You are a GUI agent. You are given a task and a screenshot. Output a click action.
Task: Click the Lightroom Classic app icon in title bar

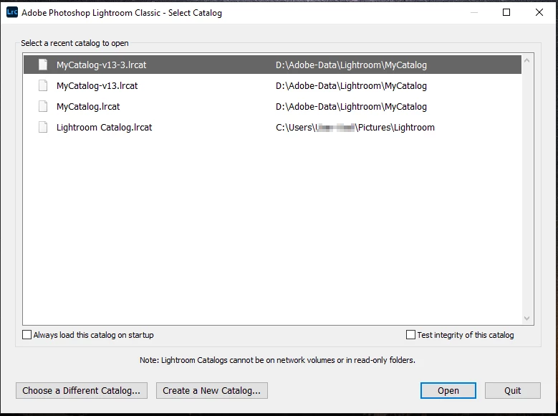click(x=12, y=12)
